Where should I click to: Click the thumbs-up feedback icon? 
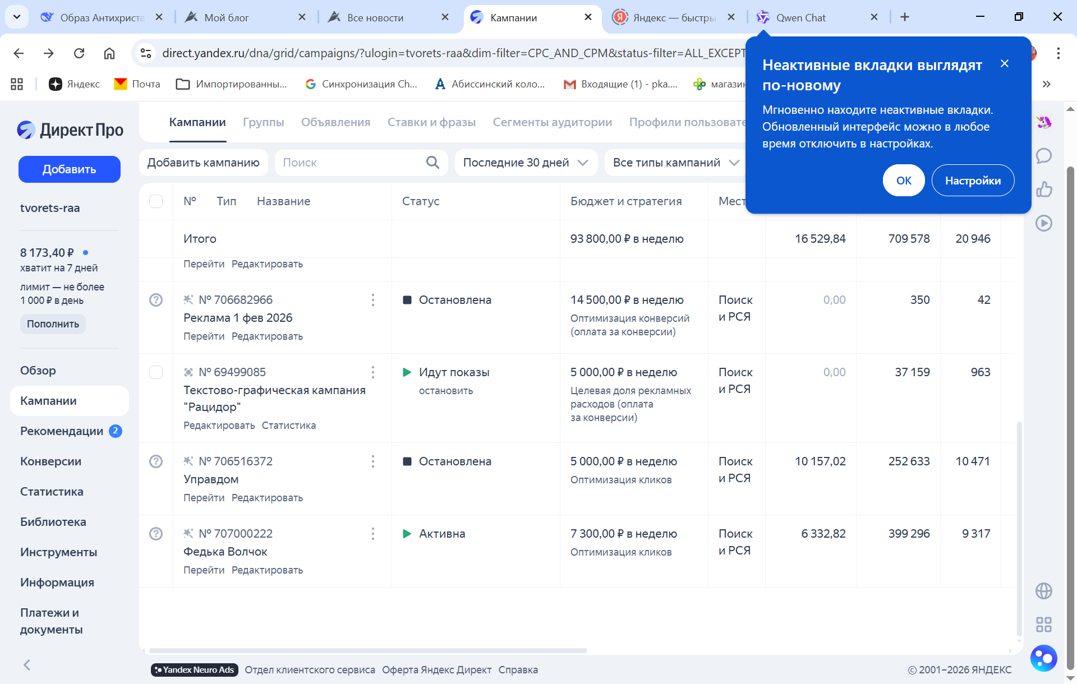[1044, 190]
